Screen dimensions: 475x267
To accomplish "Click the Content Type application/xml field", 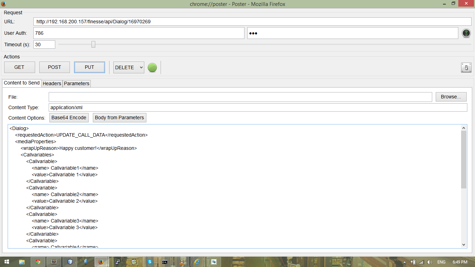I will [x=258, y=107].
